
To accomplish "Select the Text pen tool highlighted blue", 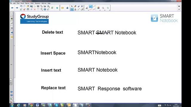I will pyautogui.click(x=72, y=9).
